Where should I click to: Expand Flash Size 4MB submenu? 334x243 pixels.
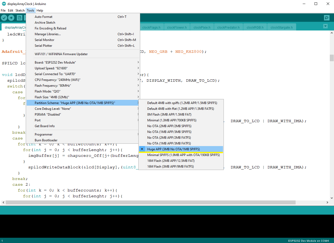(83, 97)
